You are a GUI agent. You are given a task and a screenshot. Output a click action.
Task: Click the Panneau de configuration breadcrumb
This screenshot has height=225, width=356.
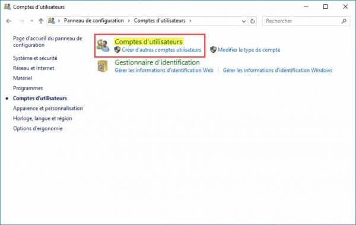[94, 21]
